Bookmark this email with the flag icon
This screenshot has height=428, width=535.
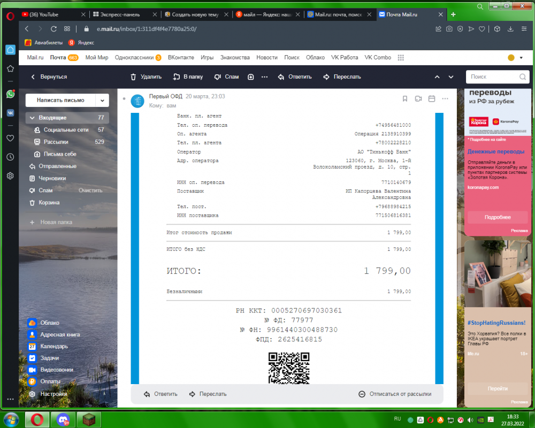click(405, 98)
